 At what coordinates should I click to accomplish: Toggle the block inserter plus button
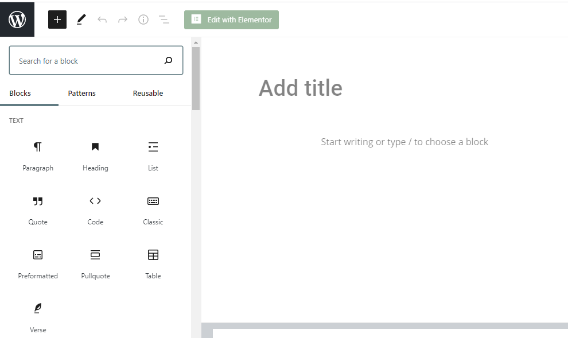[57, 20]
